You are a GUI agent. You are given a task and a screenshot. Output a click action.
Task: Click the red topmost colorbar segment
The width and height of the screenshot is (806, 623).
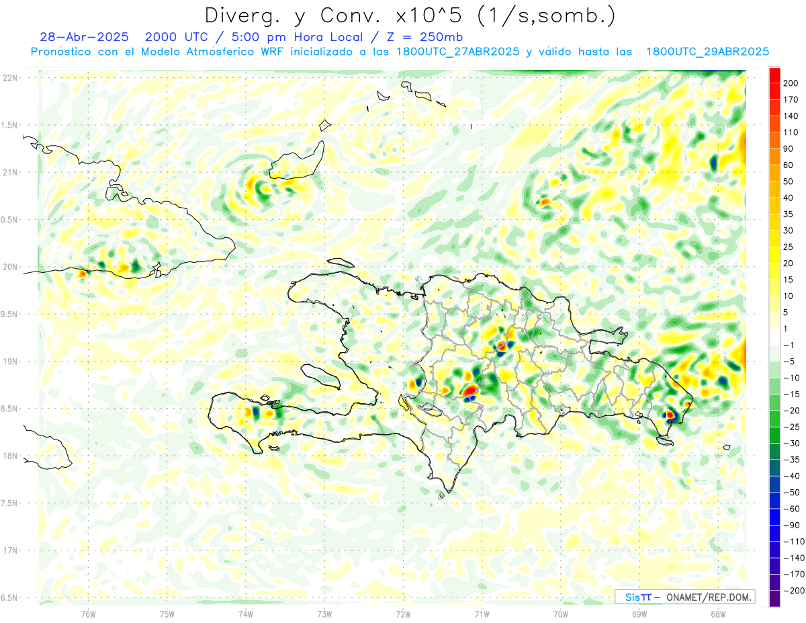(774, 75)
